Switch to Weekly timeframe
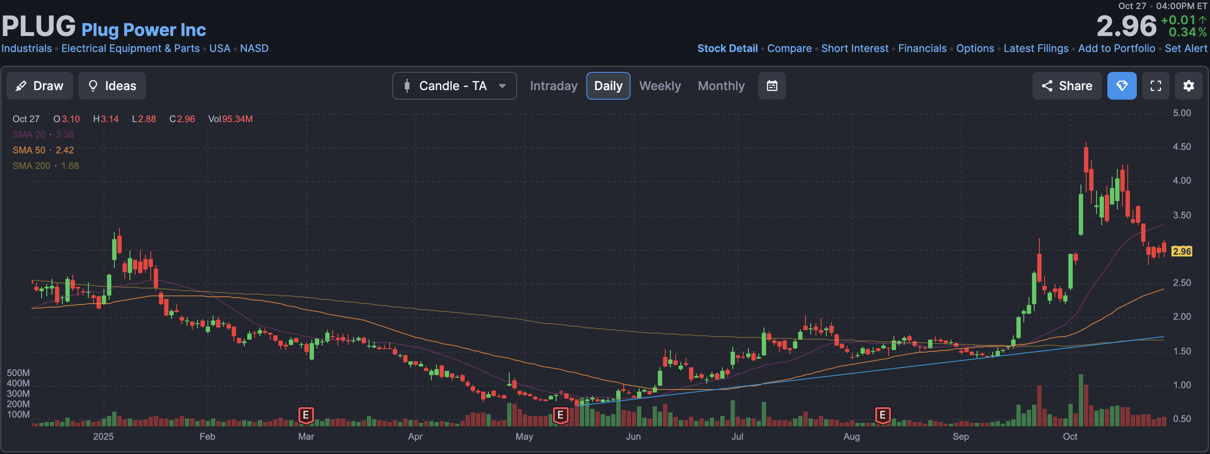The height and width of the screenshot is (454, 1210). [660, 85]
